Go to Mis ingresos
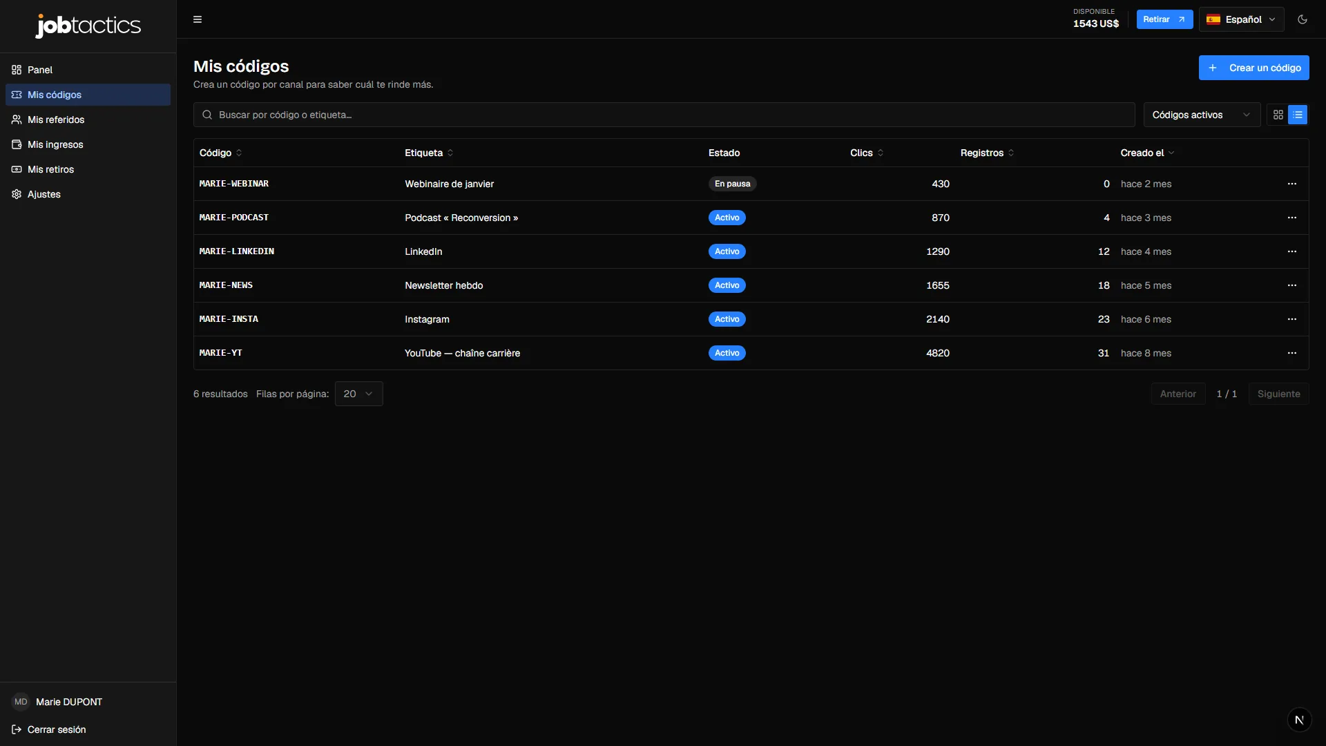This screenshot has height=746, width=1326. point(88,144)
